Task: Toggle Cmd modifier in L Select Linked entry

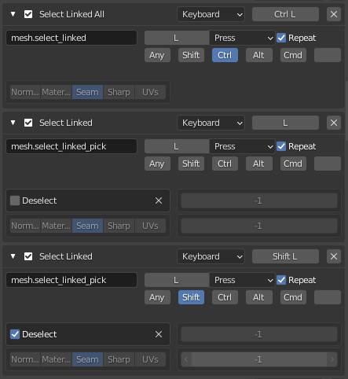Action: tap(293, 164)
